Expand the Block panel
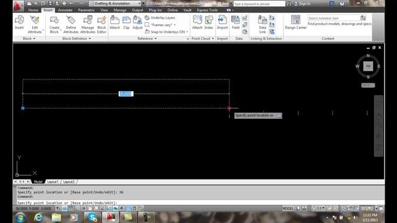 29,38
